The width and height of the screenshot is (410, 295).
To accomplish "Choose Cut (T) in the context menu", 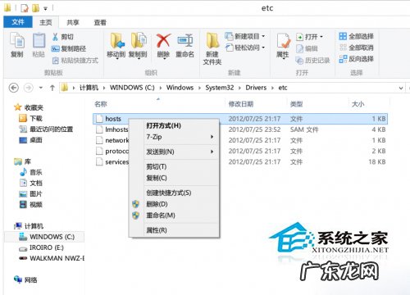I will [x=157, y=166].
